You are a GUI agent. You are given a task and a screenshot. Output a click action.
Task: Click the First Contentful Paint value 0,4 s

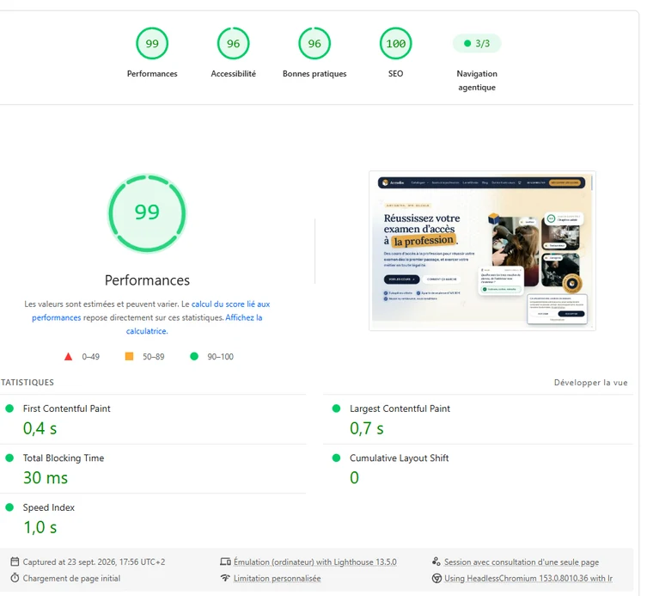coord(40,428)
